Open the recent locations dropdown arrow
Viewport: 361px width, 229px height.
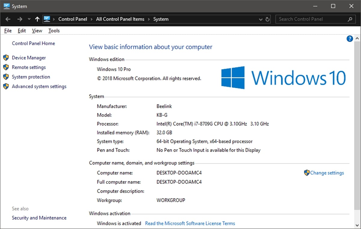coord(29,19)
